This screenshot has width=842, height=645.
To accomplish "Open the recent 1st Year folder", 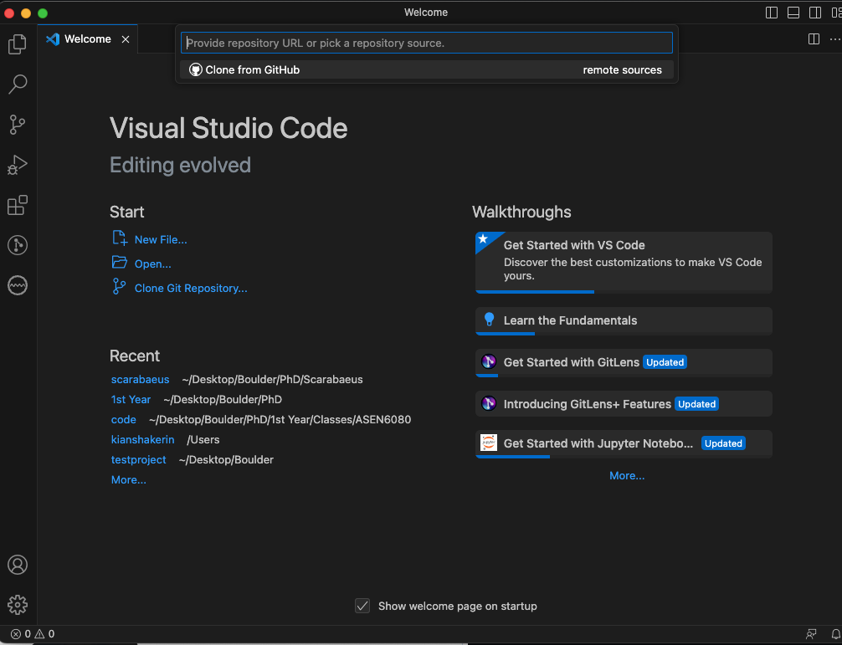I will point(131,400).
